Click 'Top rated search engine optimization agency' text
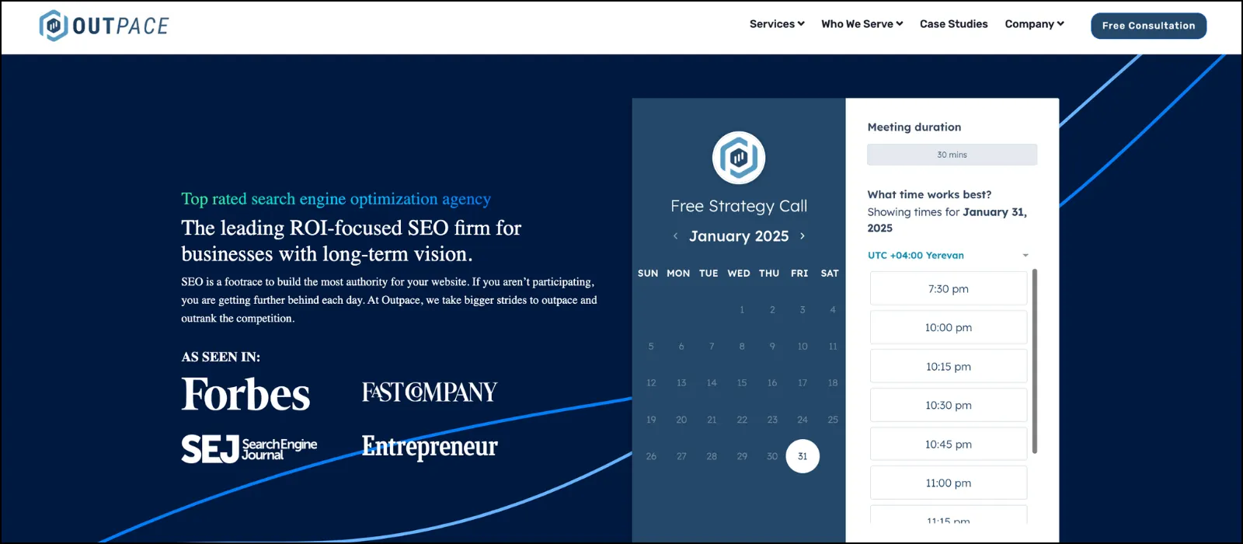1243x544 pixels. (x=336, y=199)
